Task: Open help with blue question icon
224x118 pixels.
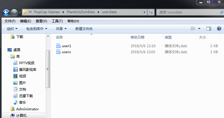Action: (219, 29)
